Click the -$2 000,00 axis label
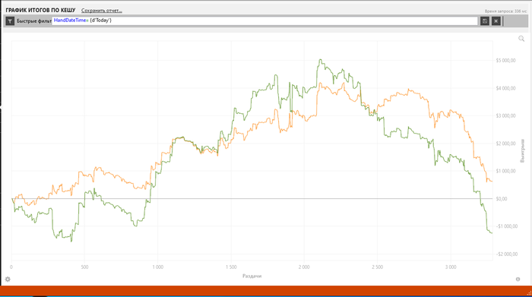 [x=507, y=254]
